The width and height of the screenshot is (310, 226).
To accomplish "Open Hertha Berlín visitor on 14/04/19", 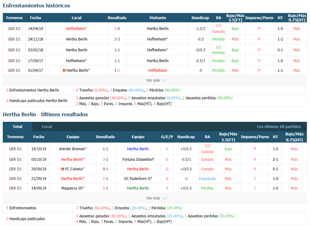I will click(158, 28).
